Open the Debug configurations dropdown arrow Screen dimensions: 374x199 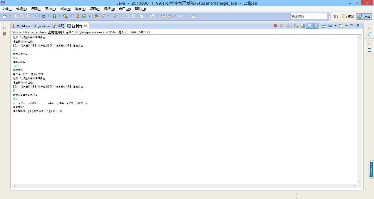49,16
